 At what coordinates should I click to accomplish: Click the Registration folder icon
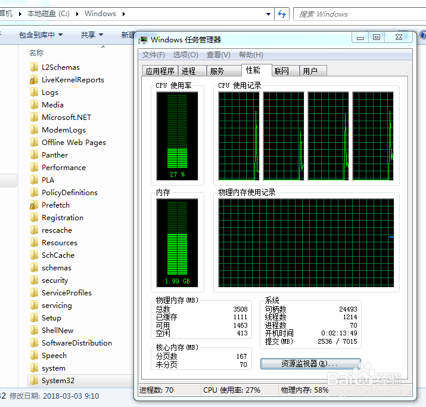[x=34, y=217]
